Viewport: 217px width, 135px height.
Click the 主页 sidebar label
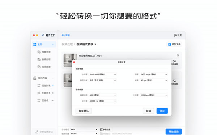40,44
